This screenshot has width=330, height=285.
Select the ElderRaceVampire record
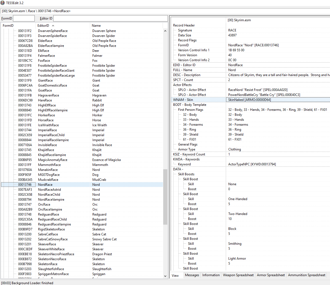[x=82, y=46]
